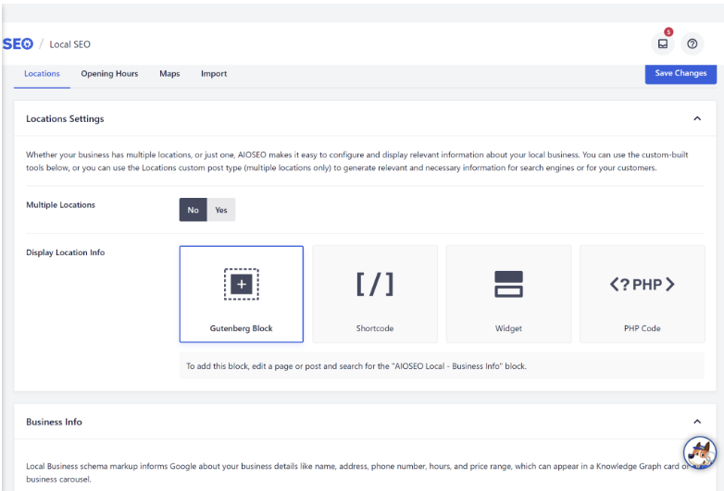
Task: Select the PHP Code icon
Action: (642, 285)
